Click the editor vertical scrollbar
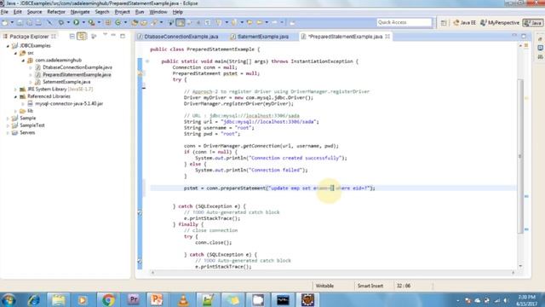545x307 pixels. 520,157
